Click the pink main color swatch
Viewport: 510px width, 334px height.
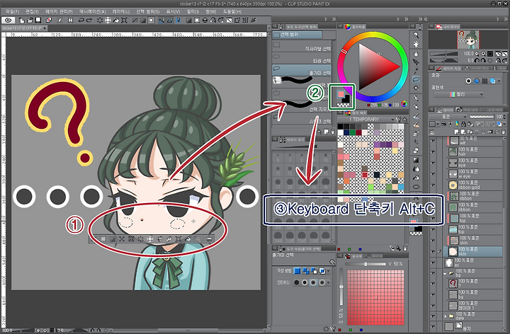pyautogui.click(x=341, y=94)
